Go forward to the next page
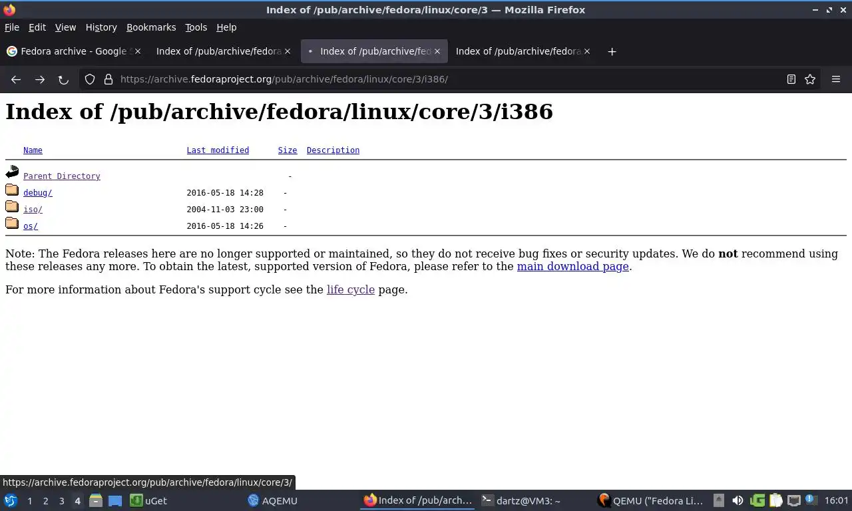 (x=40, y=79)
